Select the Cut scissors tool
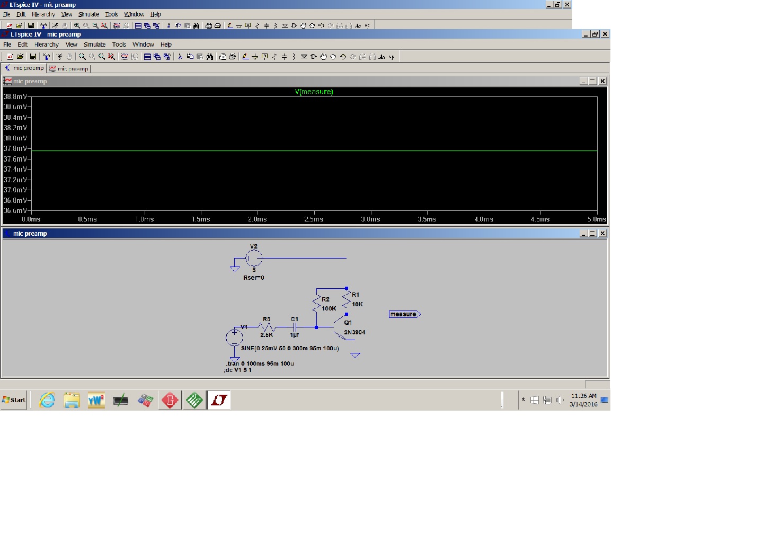The height and width of the screenshot is (550, 763). [x=180, y=57]
